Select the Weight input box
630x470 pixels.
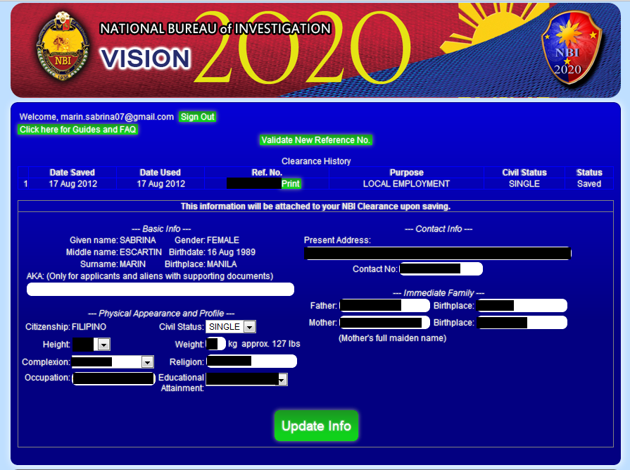[215, 344]
